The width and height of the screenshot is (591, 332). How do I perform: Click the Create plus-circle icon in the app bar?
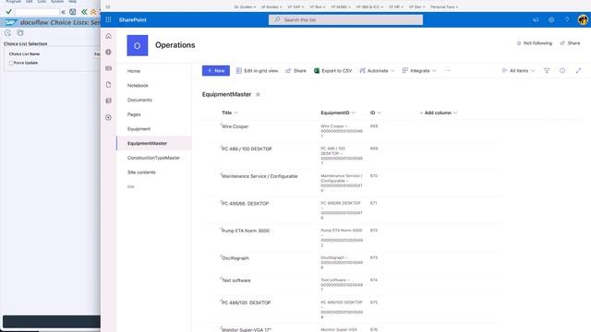point(109,117)
